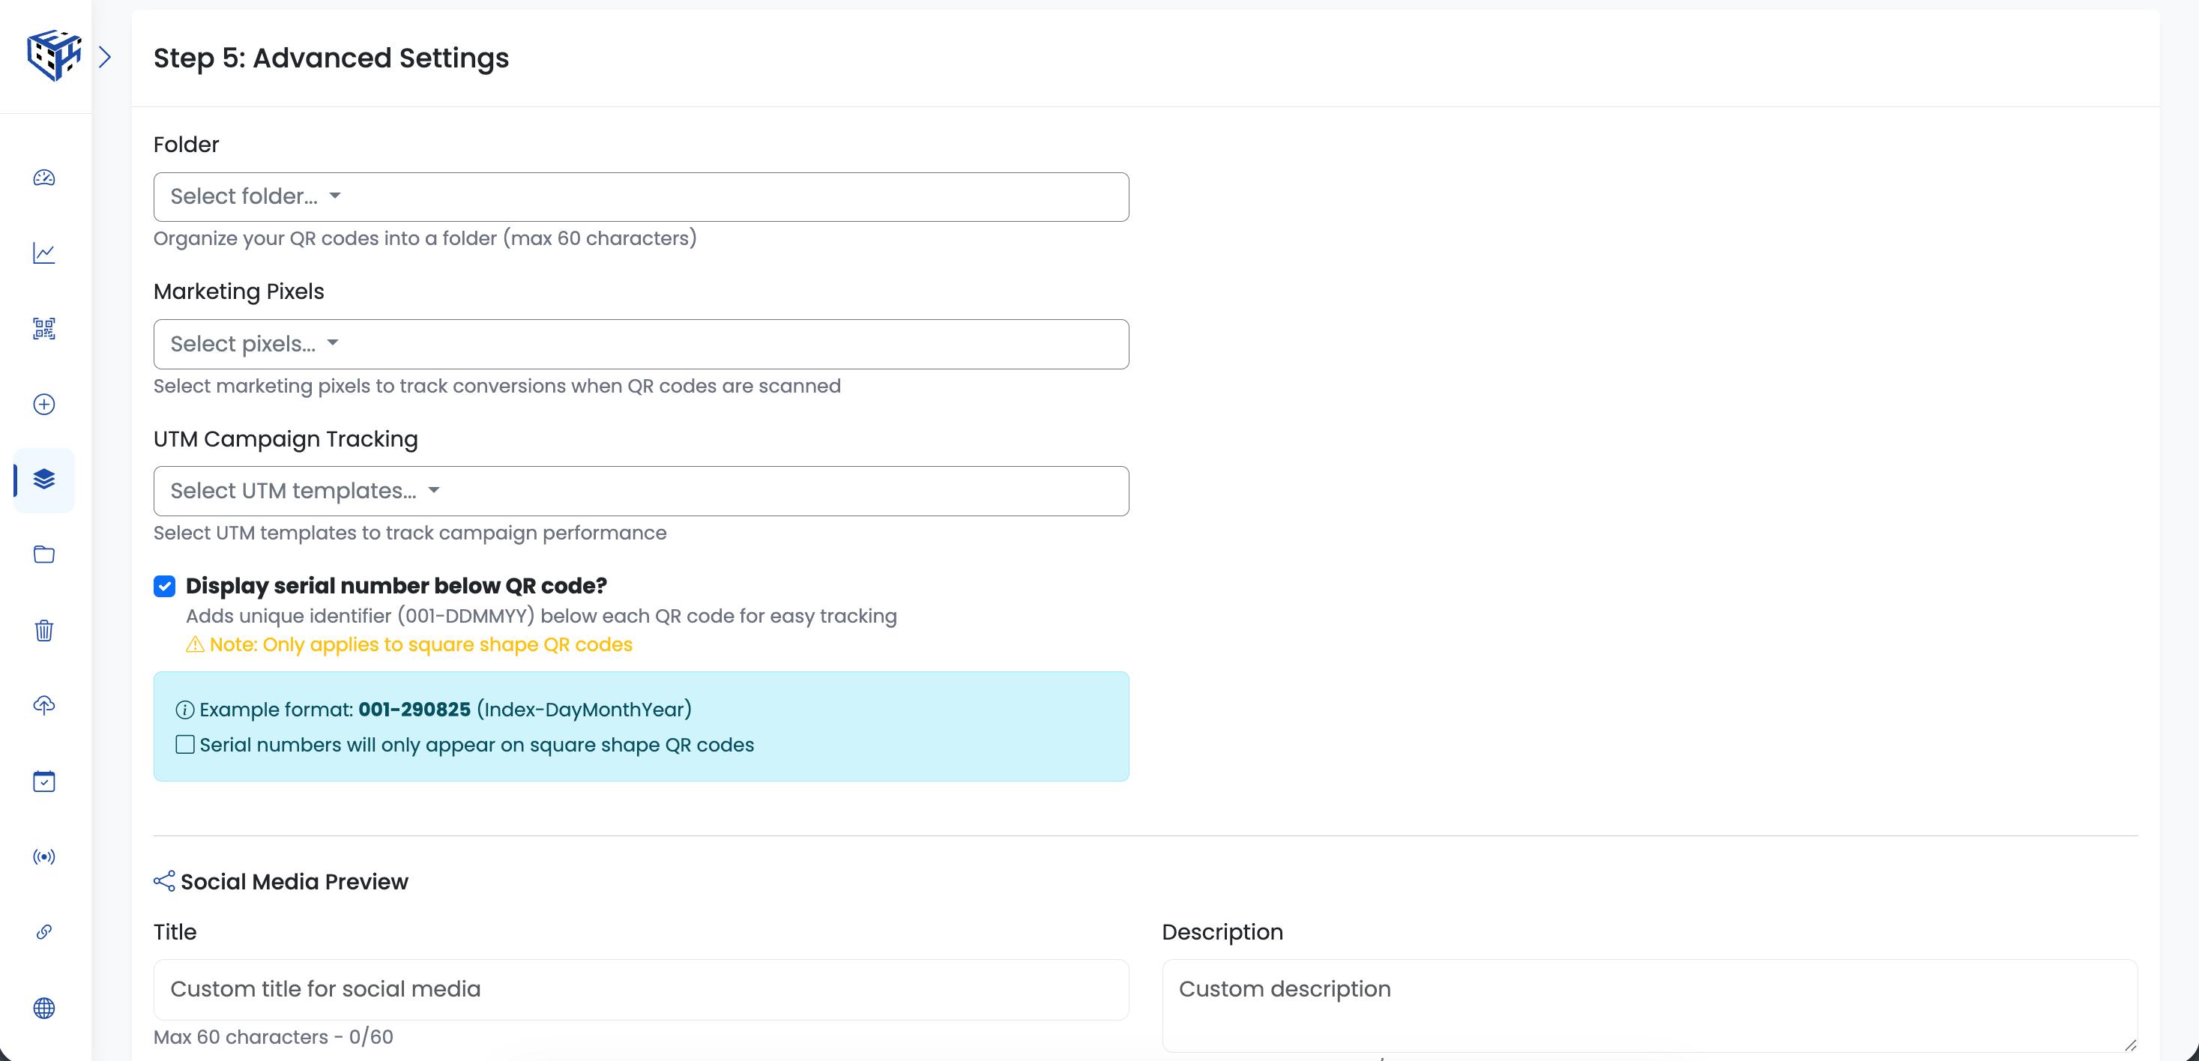
Task: Click the app logo at top left
Action: pos(54,55)
